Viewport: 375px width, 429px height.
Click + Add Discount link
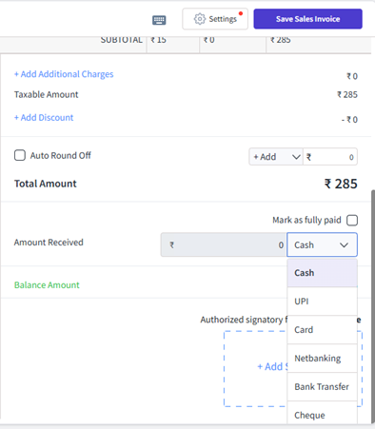(44, 118)
